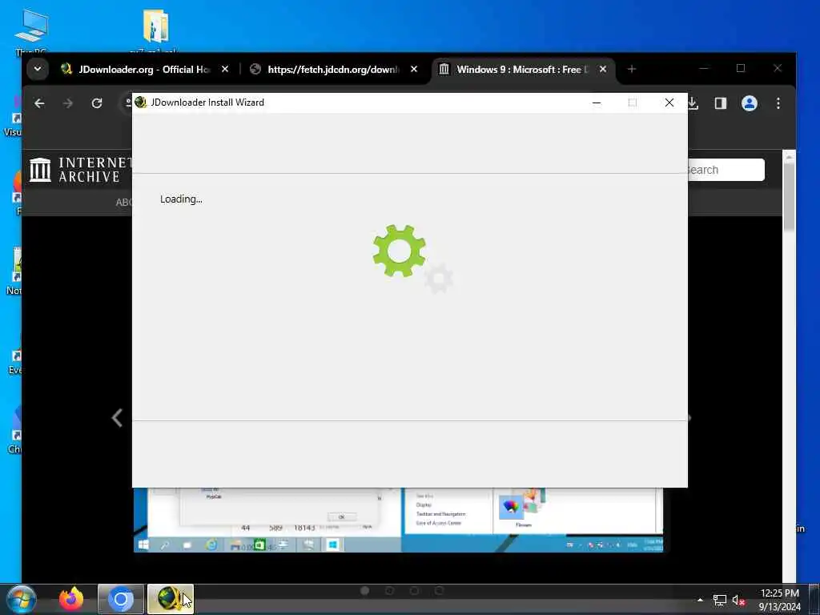Close the Chrome browser window
Viewport: 820px width, 615px height.
coord(778,69)
